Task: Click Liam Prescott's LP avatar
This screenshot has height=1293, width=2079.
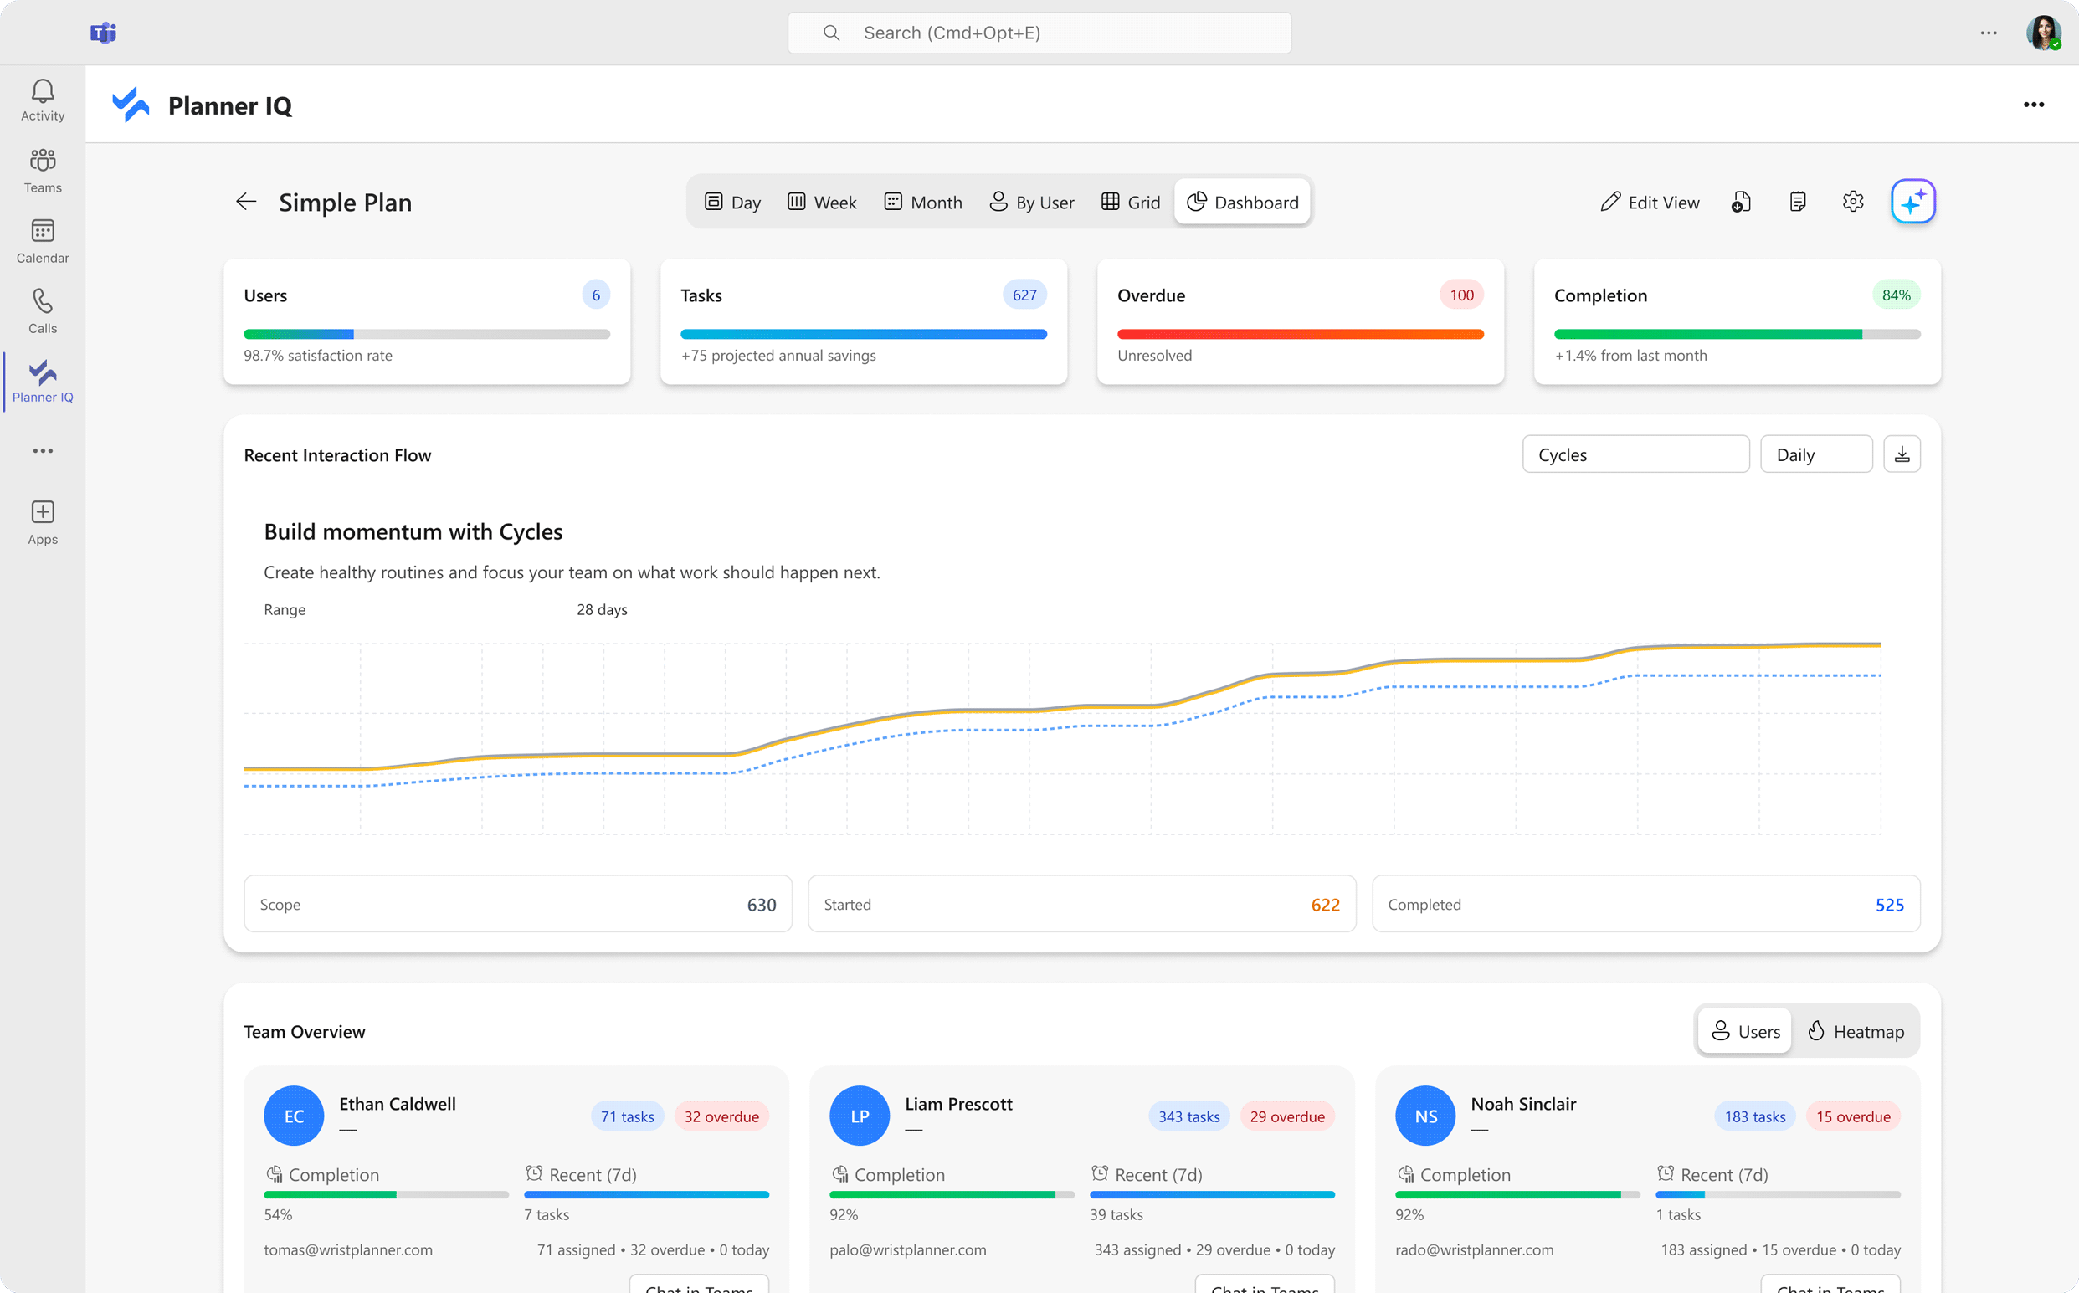Action: click(x=860, y=1116)
